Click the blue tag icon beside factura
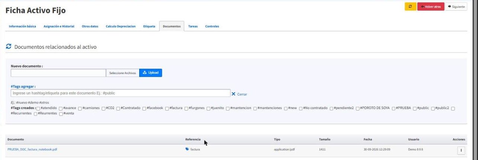The width and height of the screenshot is (478, 160). tap(187, 150)
